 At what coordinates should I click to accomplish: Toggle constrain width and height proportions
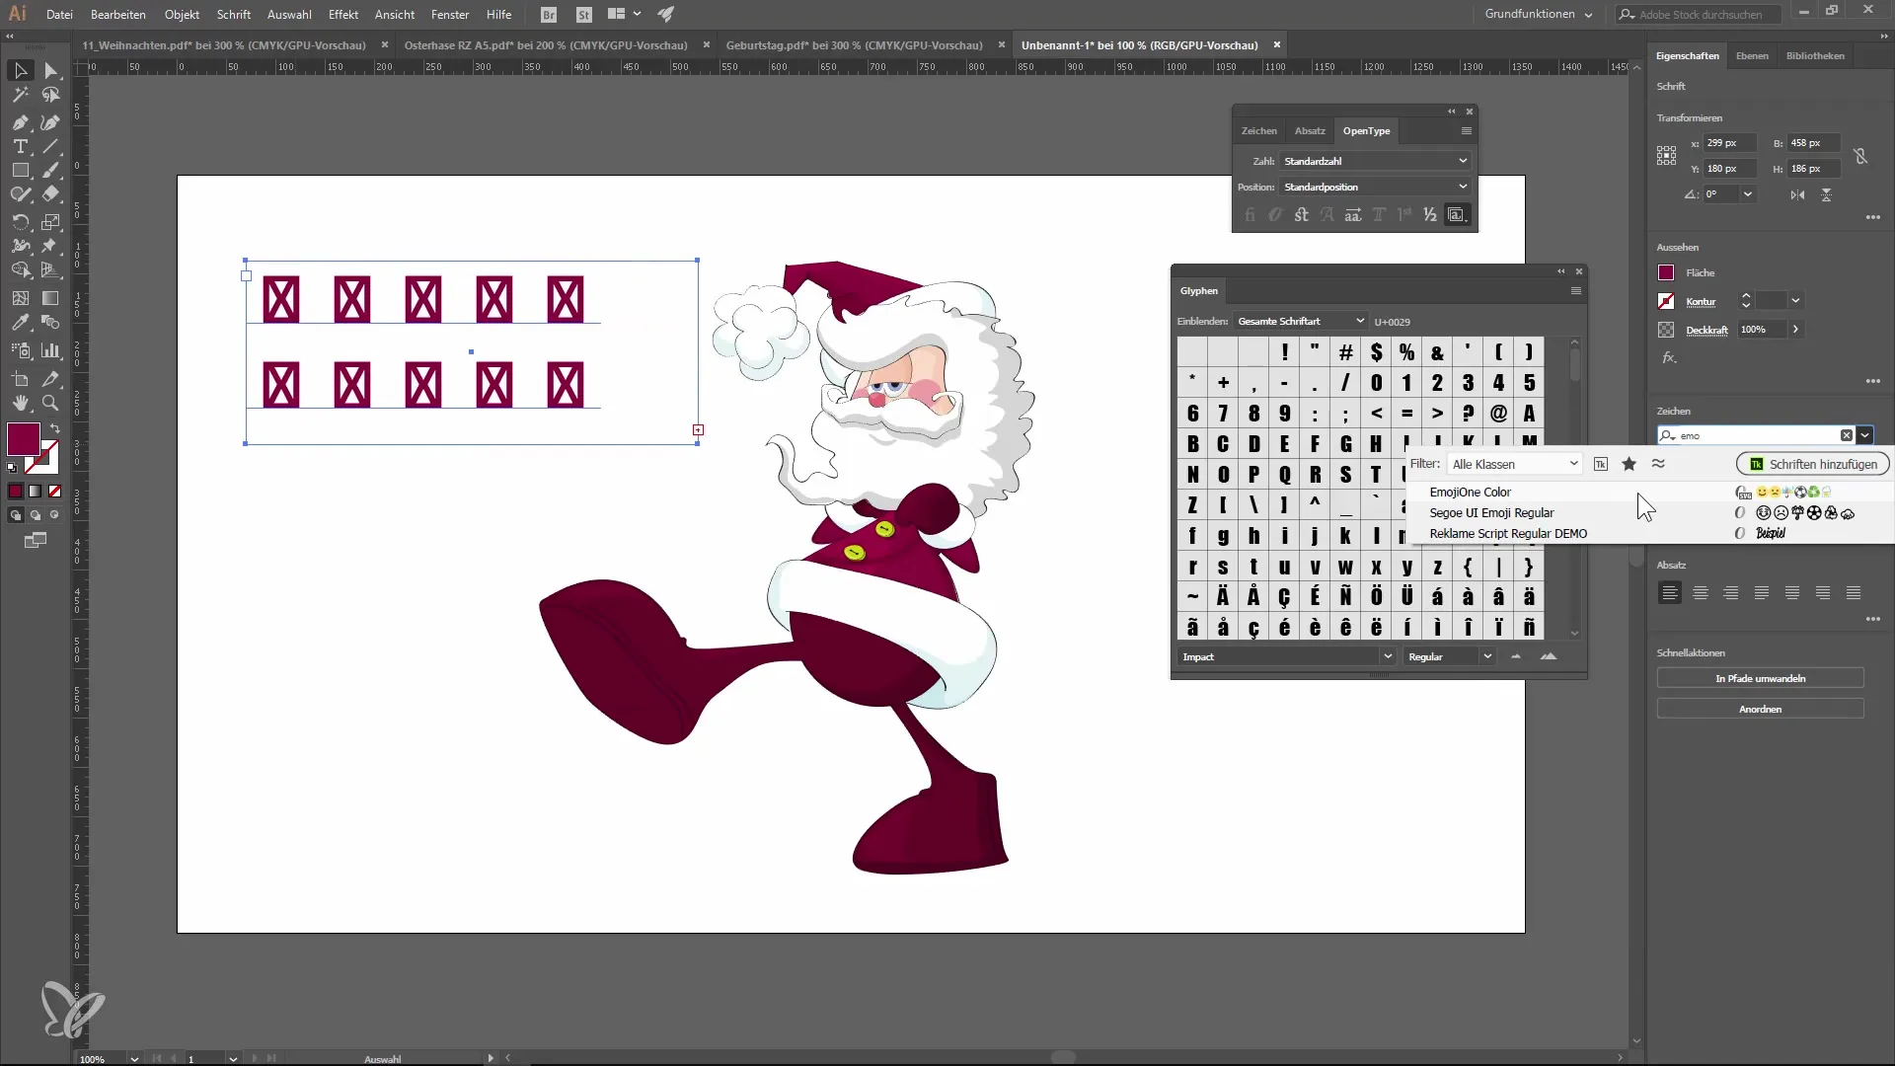[x=1860, y=156]
